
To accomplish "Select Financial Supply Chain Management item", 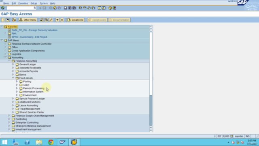I will point(35,116).
